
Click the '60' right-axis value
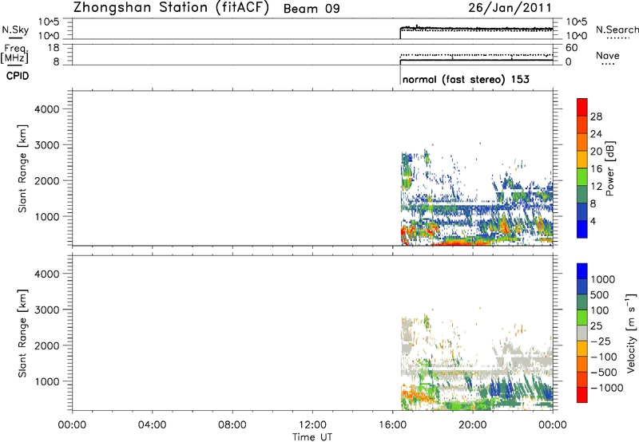(x=572, y=48)
